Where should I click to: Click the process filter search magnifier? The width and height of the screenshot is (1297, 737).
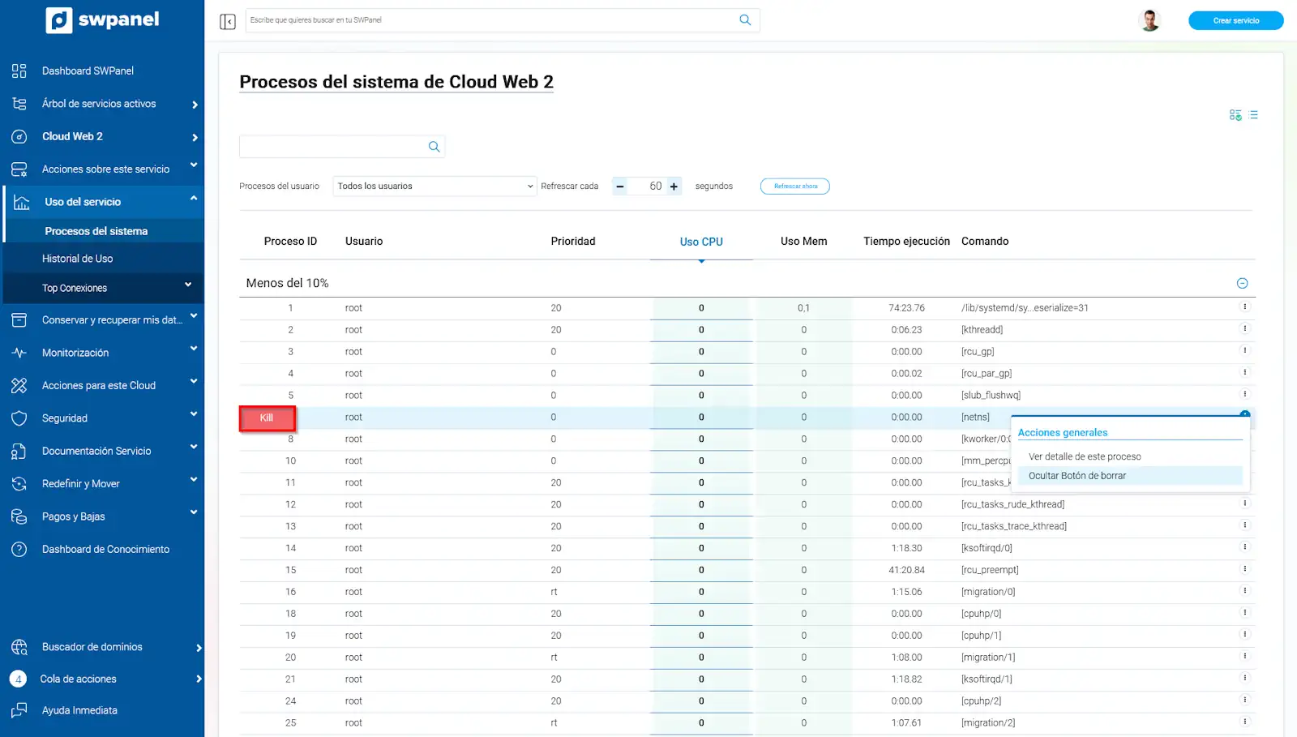pyautogui.click(x=434, y=147)
